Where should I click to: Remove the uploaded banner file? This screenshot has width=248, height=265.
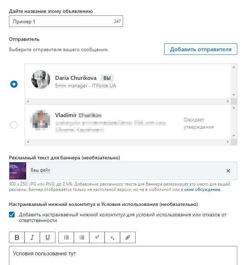[x=228, y=171]
